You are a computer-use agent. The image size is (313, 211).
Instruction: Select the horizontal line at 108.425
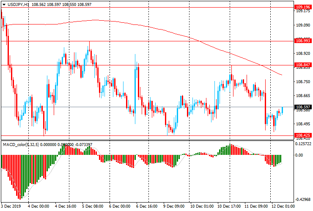pos(127,135)
